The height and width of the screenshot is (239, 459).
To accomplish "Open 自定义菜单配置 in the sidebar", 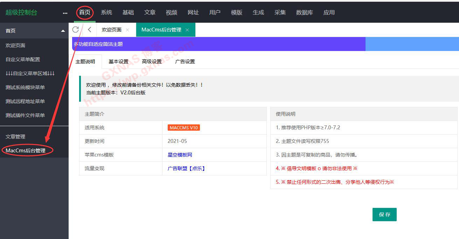I will [23, 59].
